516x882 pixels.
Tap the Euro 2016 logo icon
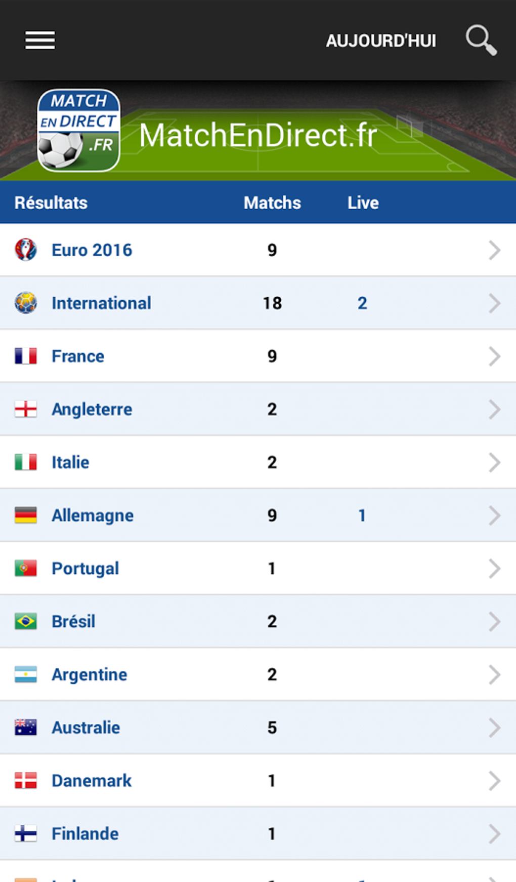25,250
